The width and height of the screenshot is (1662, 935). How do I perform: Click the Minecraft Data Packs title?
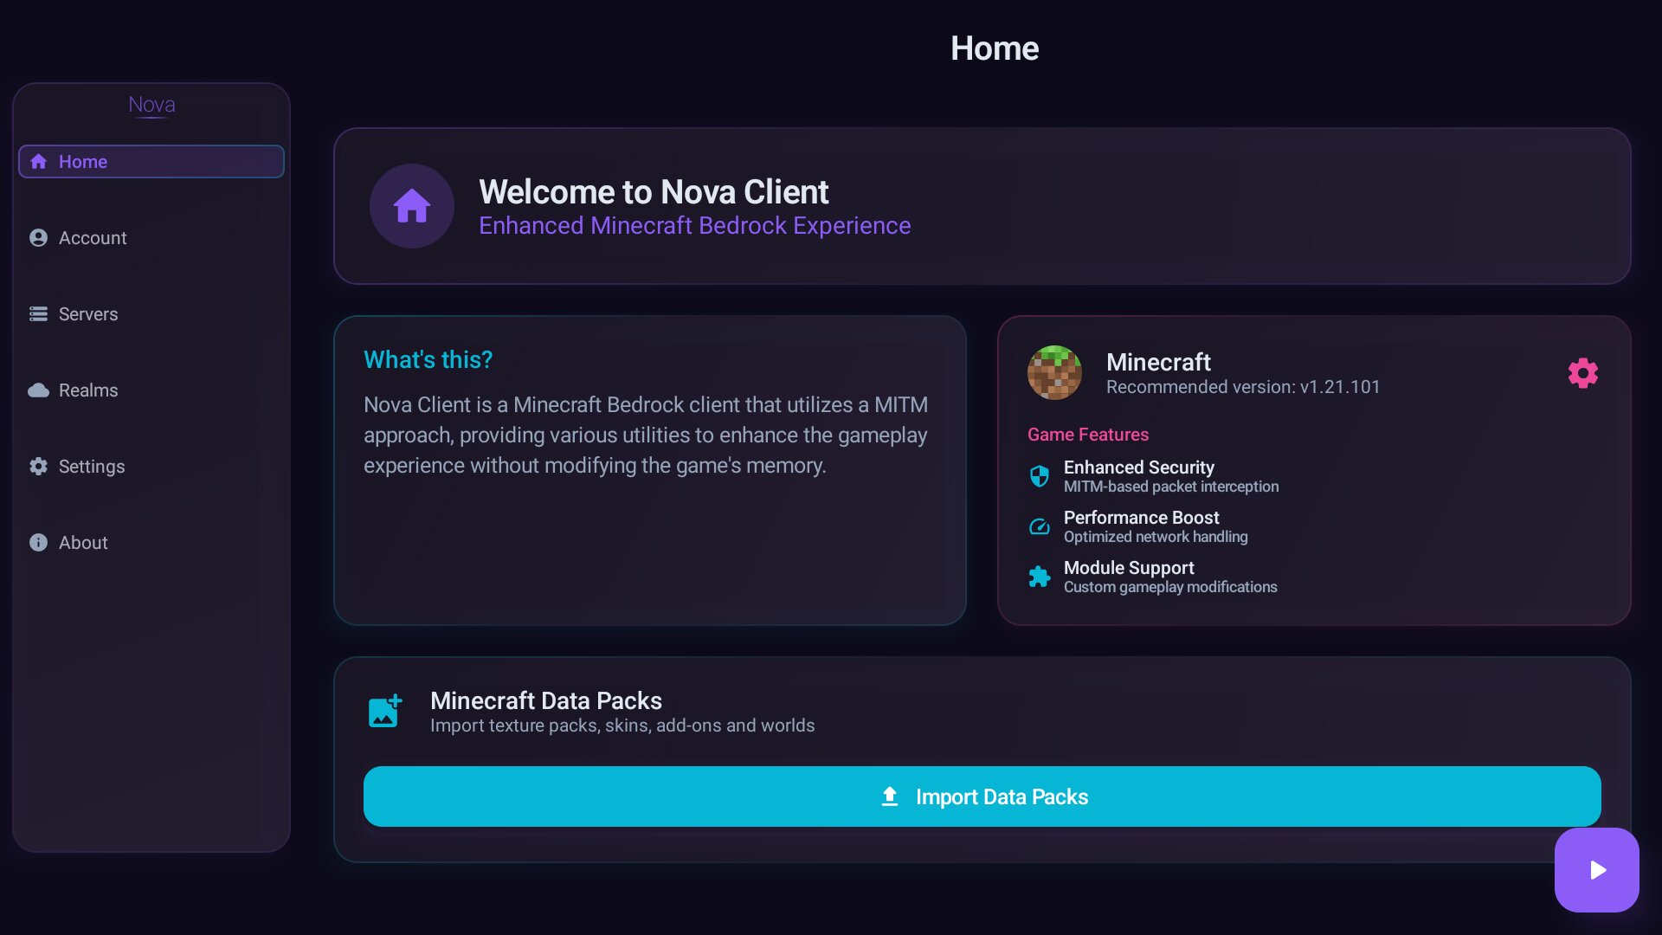pos(545,700)
